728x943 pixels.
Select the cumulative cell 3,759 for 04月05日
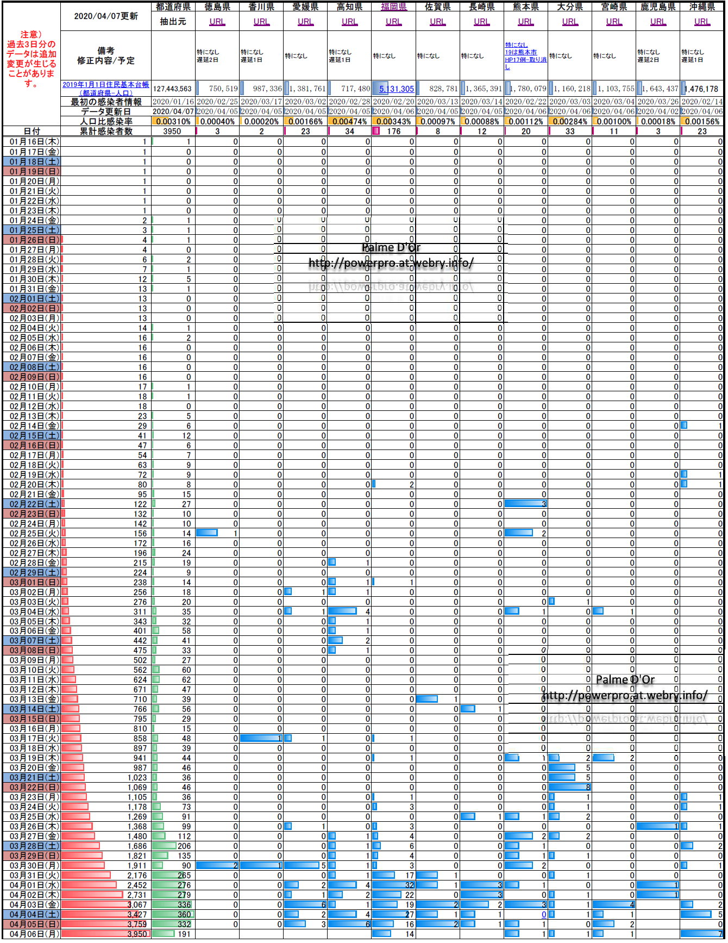[106, 924]
